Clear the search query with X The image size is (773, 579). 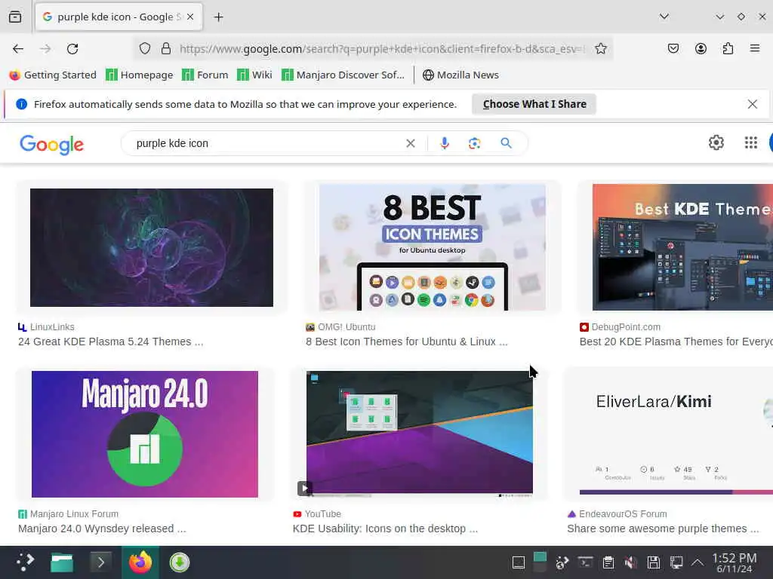coord(410,143)
